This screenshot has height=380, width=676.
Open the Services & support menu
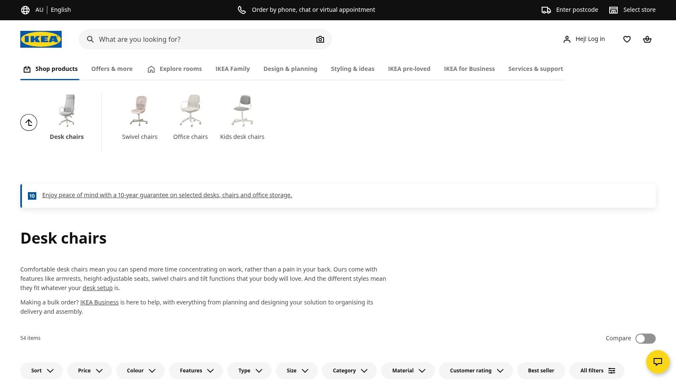click(x=536, y=69)
